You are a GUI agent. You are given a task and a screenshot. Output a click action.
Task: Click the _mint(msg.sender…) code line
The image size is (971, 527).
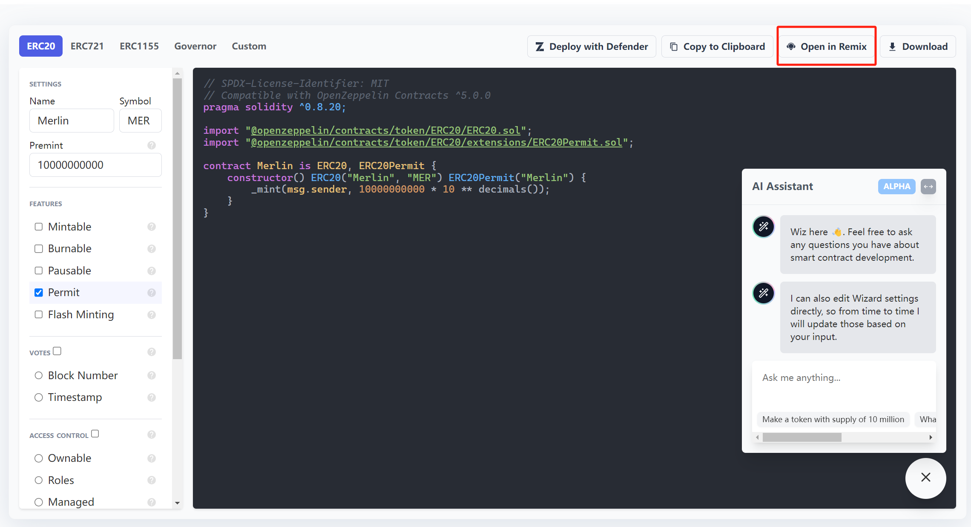point(400,189)
